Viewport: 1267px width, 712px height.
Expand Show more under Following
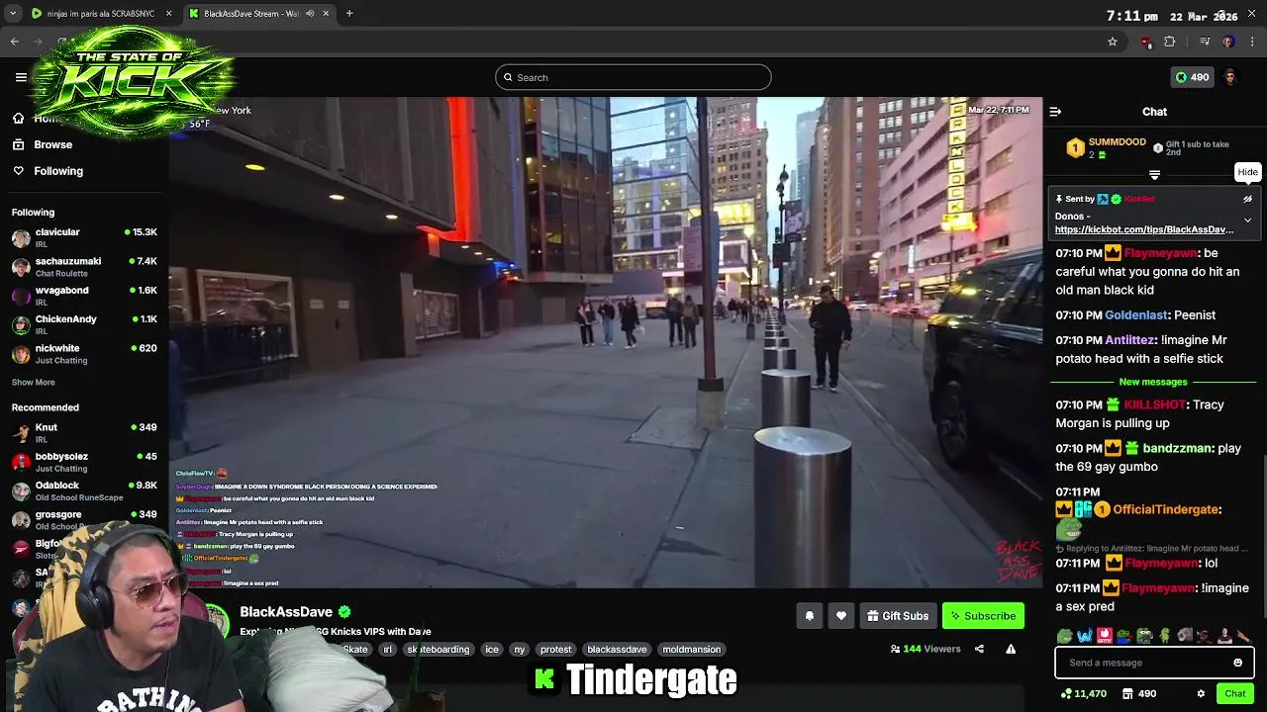33,382
